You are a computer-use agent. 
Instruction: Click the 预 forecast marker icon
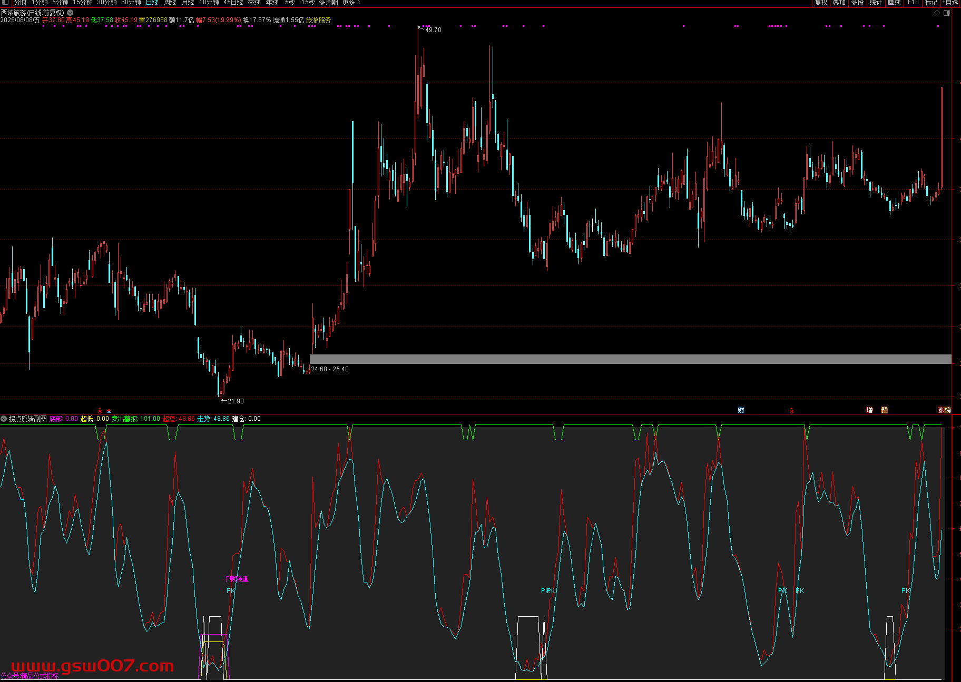click(884, 410)
